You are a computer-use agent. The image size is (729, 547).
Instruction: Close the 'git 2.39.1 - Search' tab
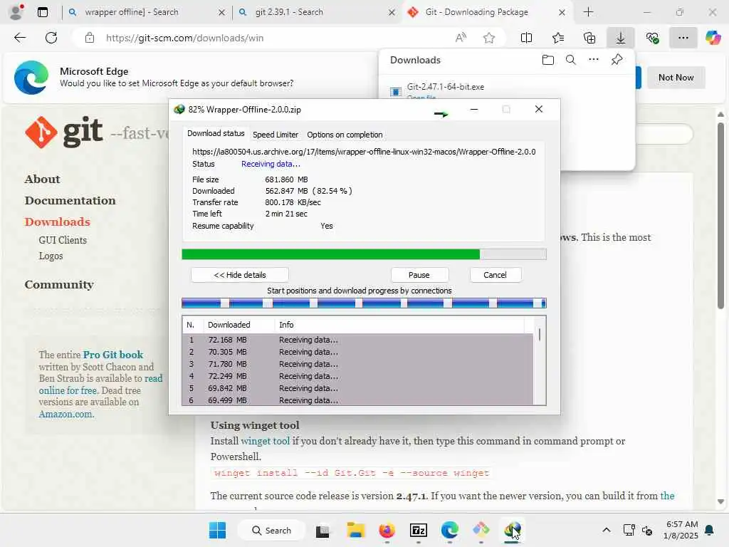coord(392,13)
